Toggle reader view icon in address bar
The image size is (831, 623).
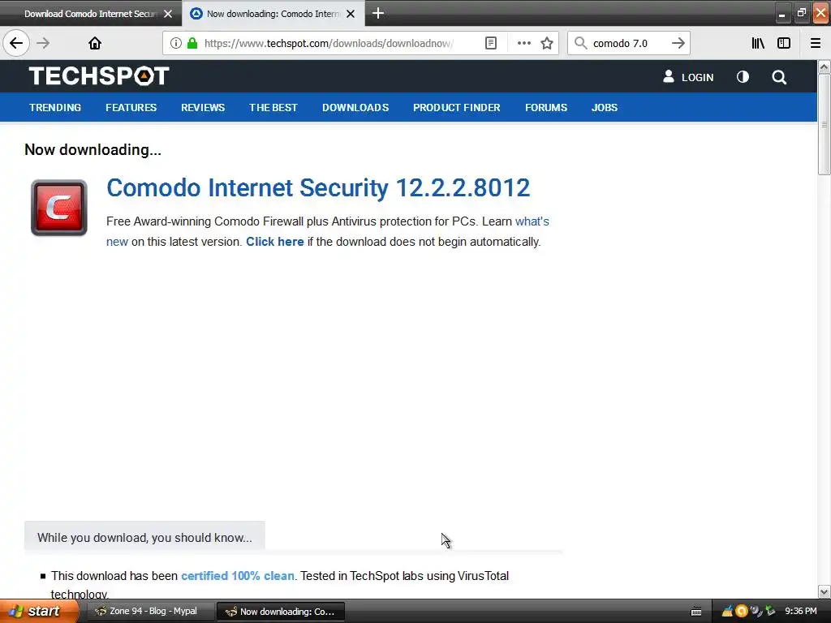(x=491, y=43)
